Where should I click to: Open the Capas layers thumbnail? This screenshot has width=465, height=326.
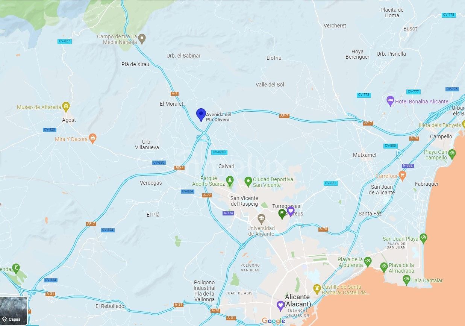pyautogui.click(x=14, y=311)
